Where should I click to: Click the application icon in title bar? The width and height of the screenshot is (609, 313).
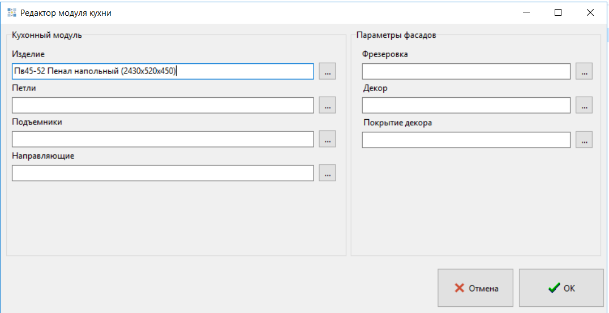pos(11,12)
